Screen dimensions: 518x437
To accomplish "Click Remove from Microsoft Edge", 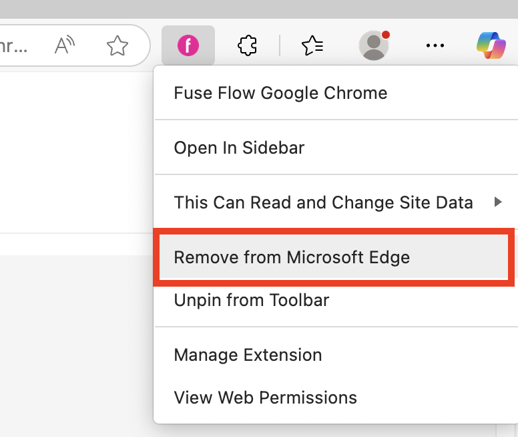I will 292,257.
